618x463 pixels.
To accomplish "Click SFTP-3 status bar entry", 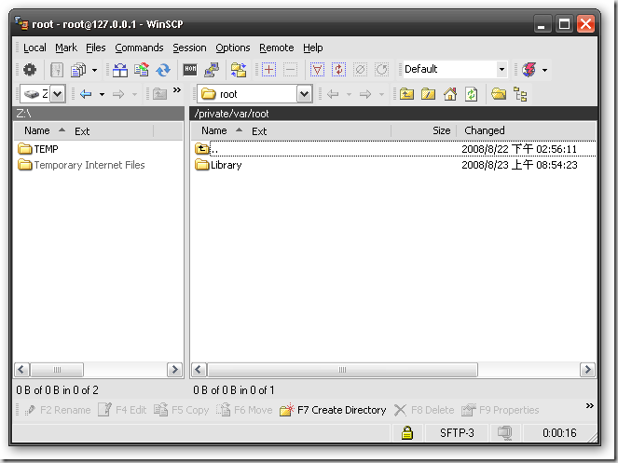I will pos(457,432).
